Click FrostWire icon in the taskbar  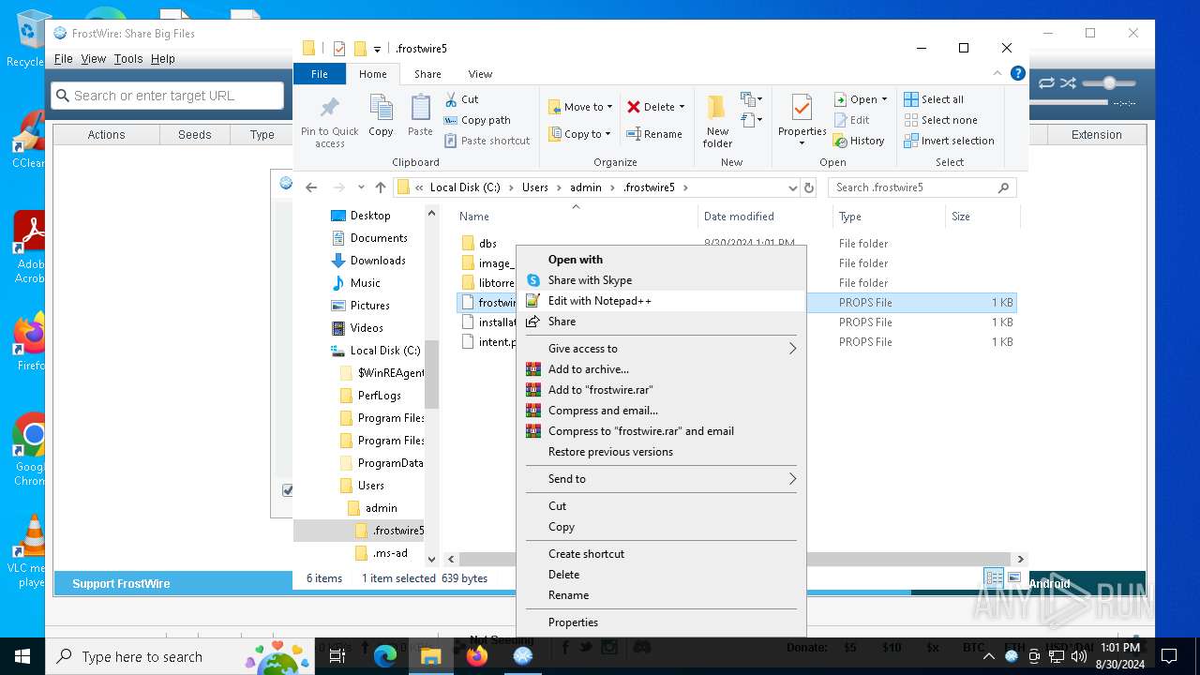523,656
